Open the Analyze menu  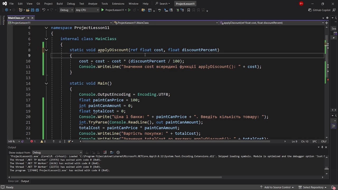(93, 4)
